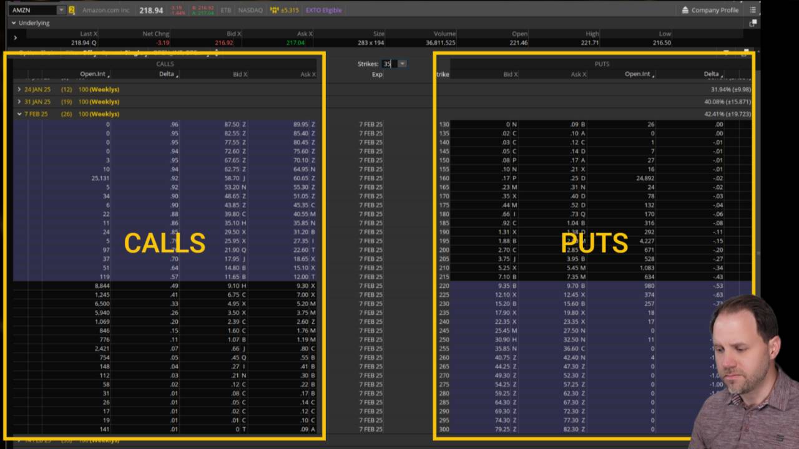Click the puts Bid X column header
This screenshot has width=799, height=449.
coord(511,74)
